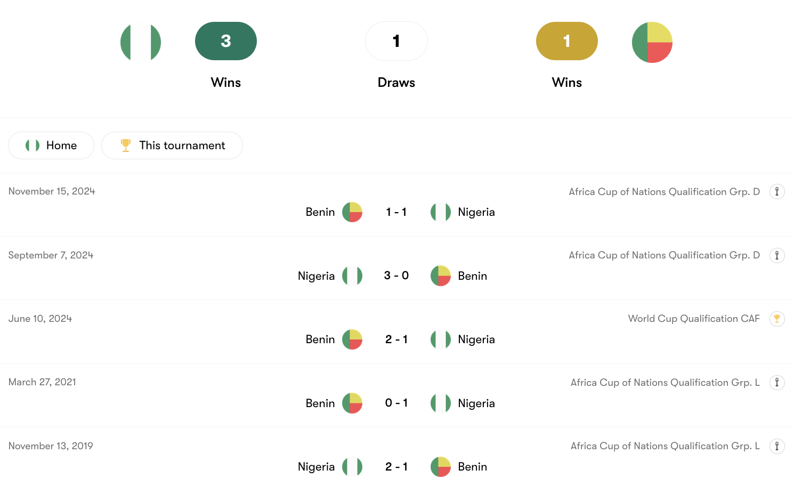Click the Nigeria flag in the header
Viewport: 794px width, 486px height.
click(141, 42)
